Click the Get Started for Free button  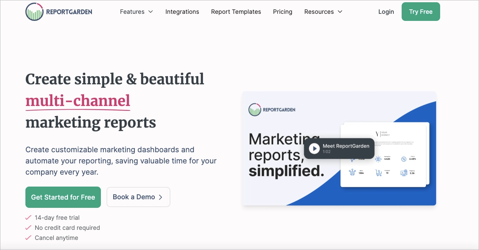63,197
